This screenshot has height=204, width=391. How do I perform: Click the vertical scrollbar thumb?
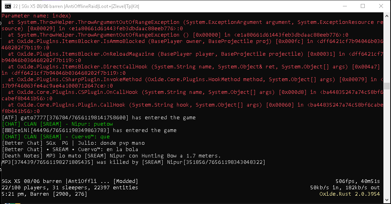(387, 86)
